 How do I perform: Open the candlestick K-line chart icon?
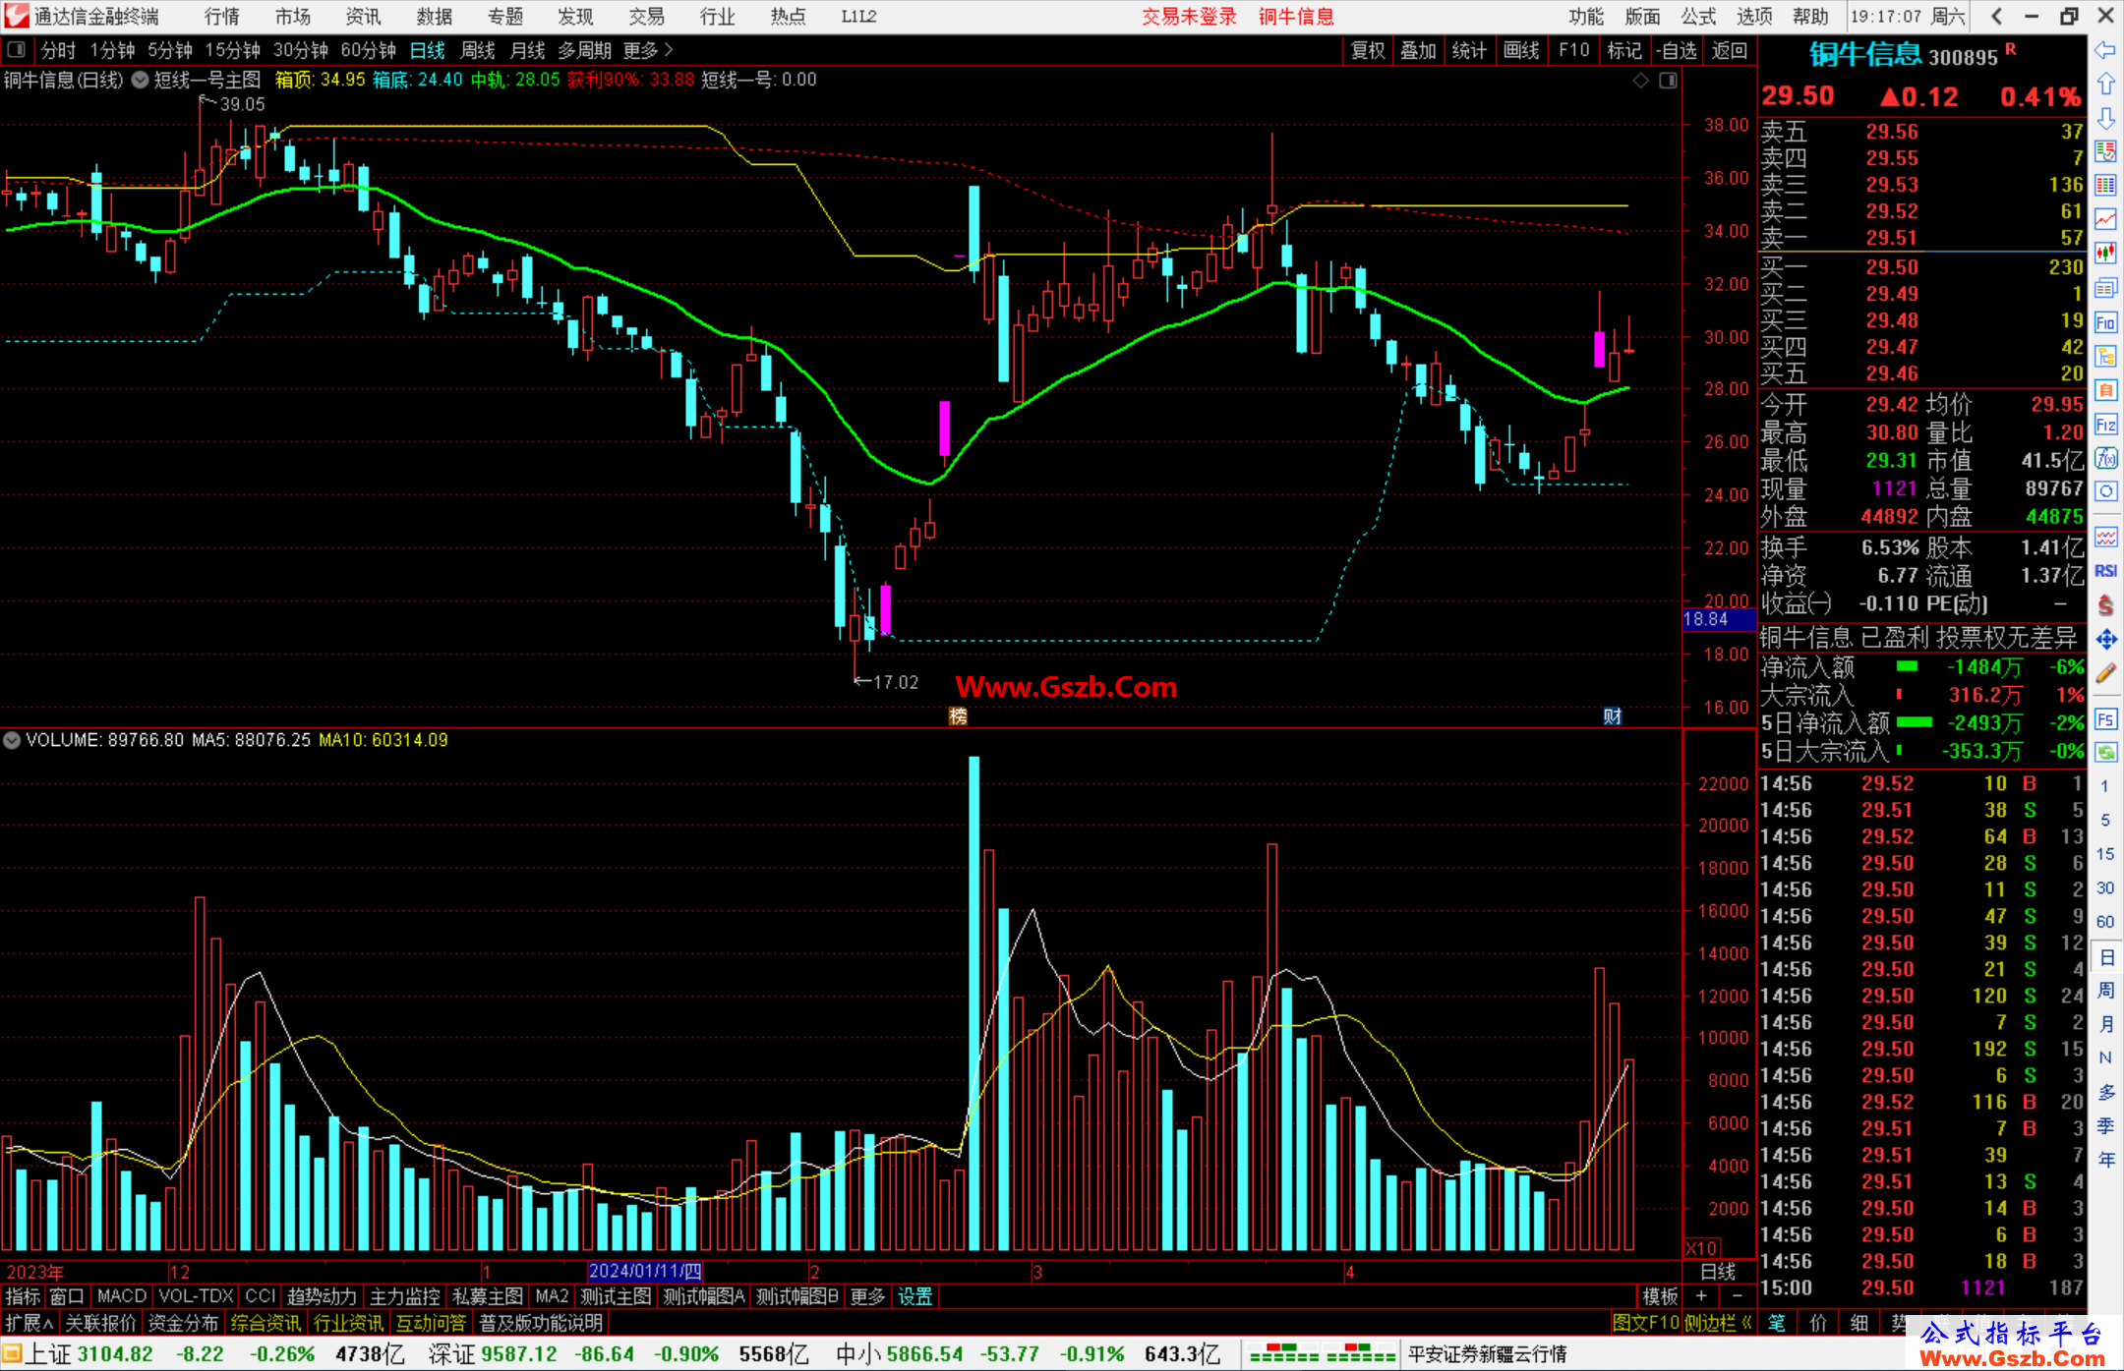tap(2105, 254)
